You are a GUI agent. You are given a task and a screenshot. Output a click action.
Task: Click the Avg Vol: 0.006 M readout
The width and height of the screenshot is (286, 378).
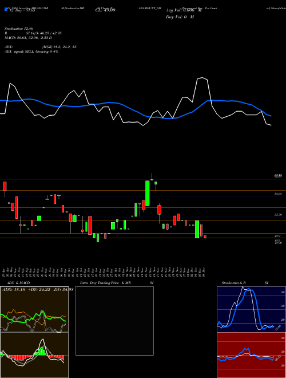click(184, 10)
